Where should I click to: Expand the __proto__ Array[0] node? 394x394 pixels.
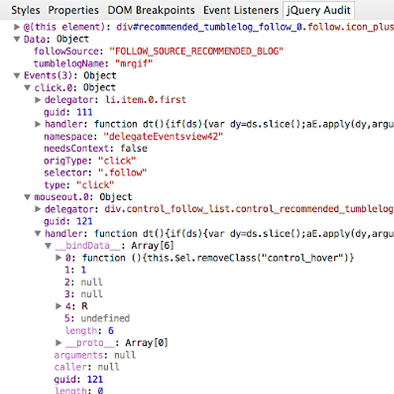pyautogui.click(x=58, y=343)
